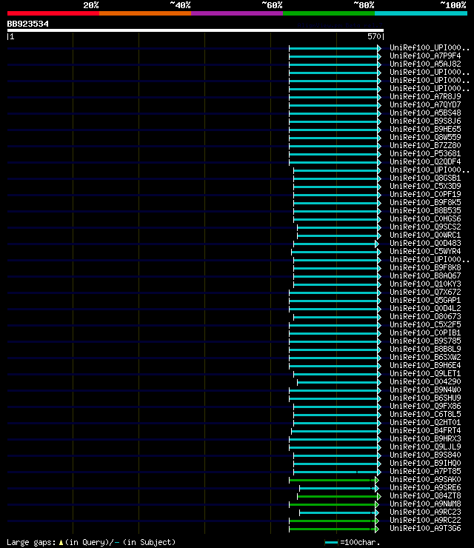
Task: Pick the UniRef100_C5X2F5 subject label
Action: point(425,325)
